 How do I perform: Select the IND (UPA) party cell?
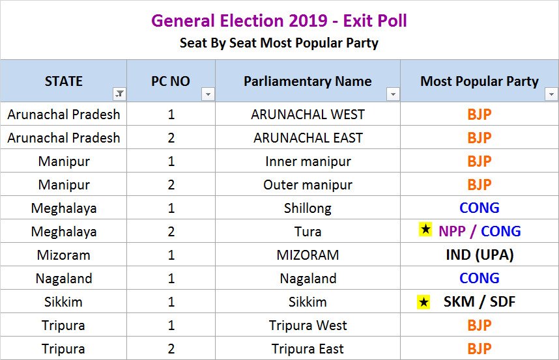479,255
